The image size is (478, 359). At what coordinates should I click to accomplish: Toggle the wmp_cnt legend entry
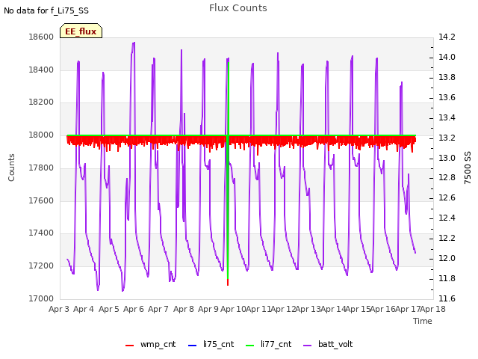point(151,344)
